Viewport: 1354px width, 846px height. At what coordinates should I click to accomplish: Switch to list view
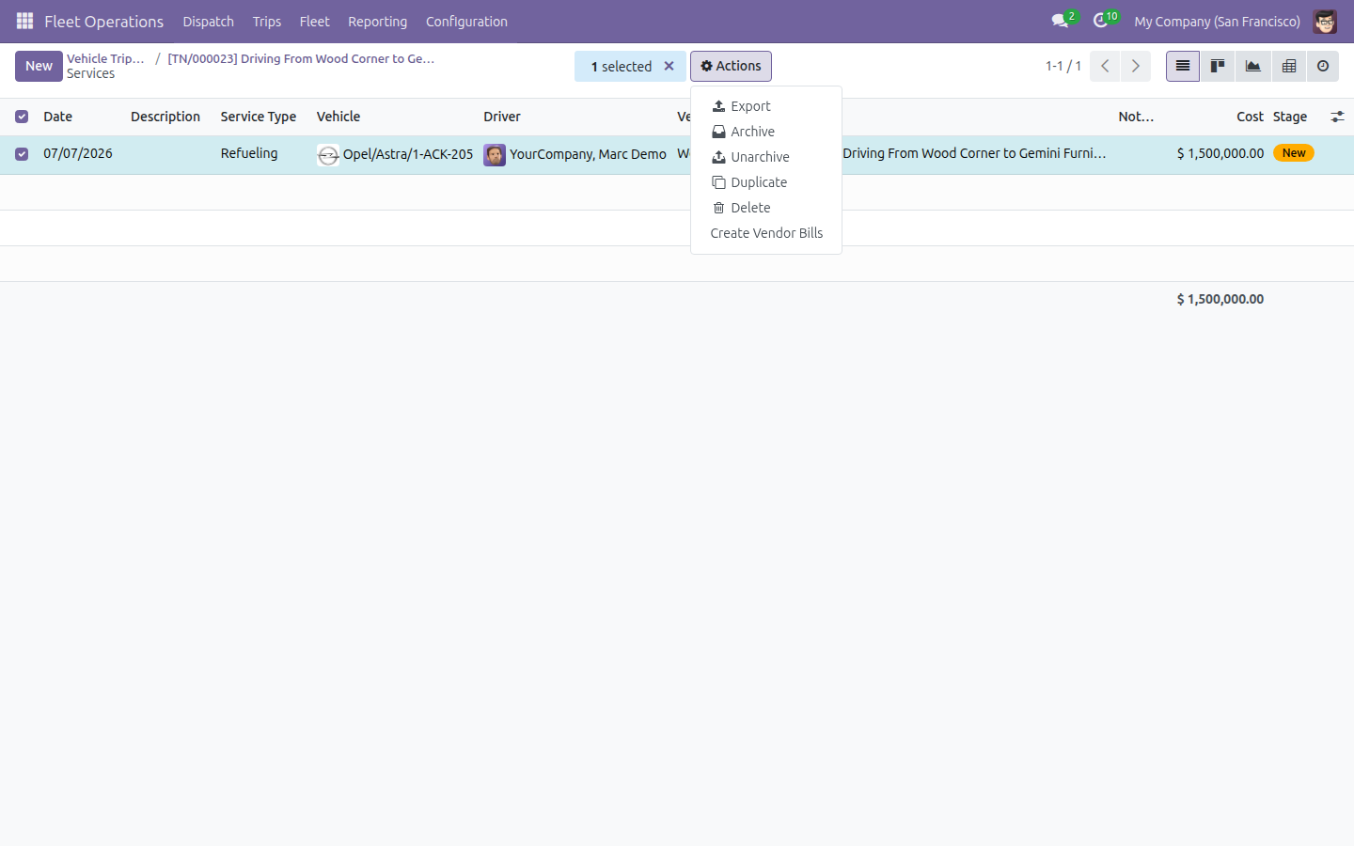click(1183, 66)
